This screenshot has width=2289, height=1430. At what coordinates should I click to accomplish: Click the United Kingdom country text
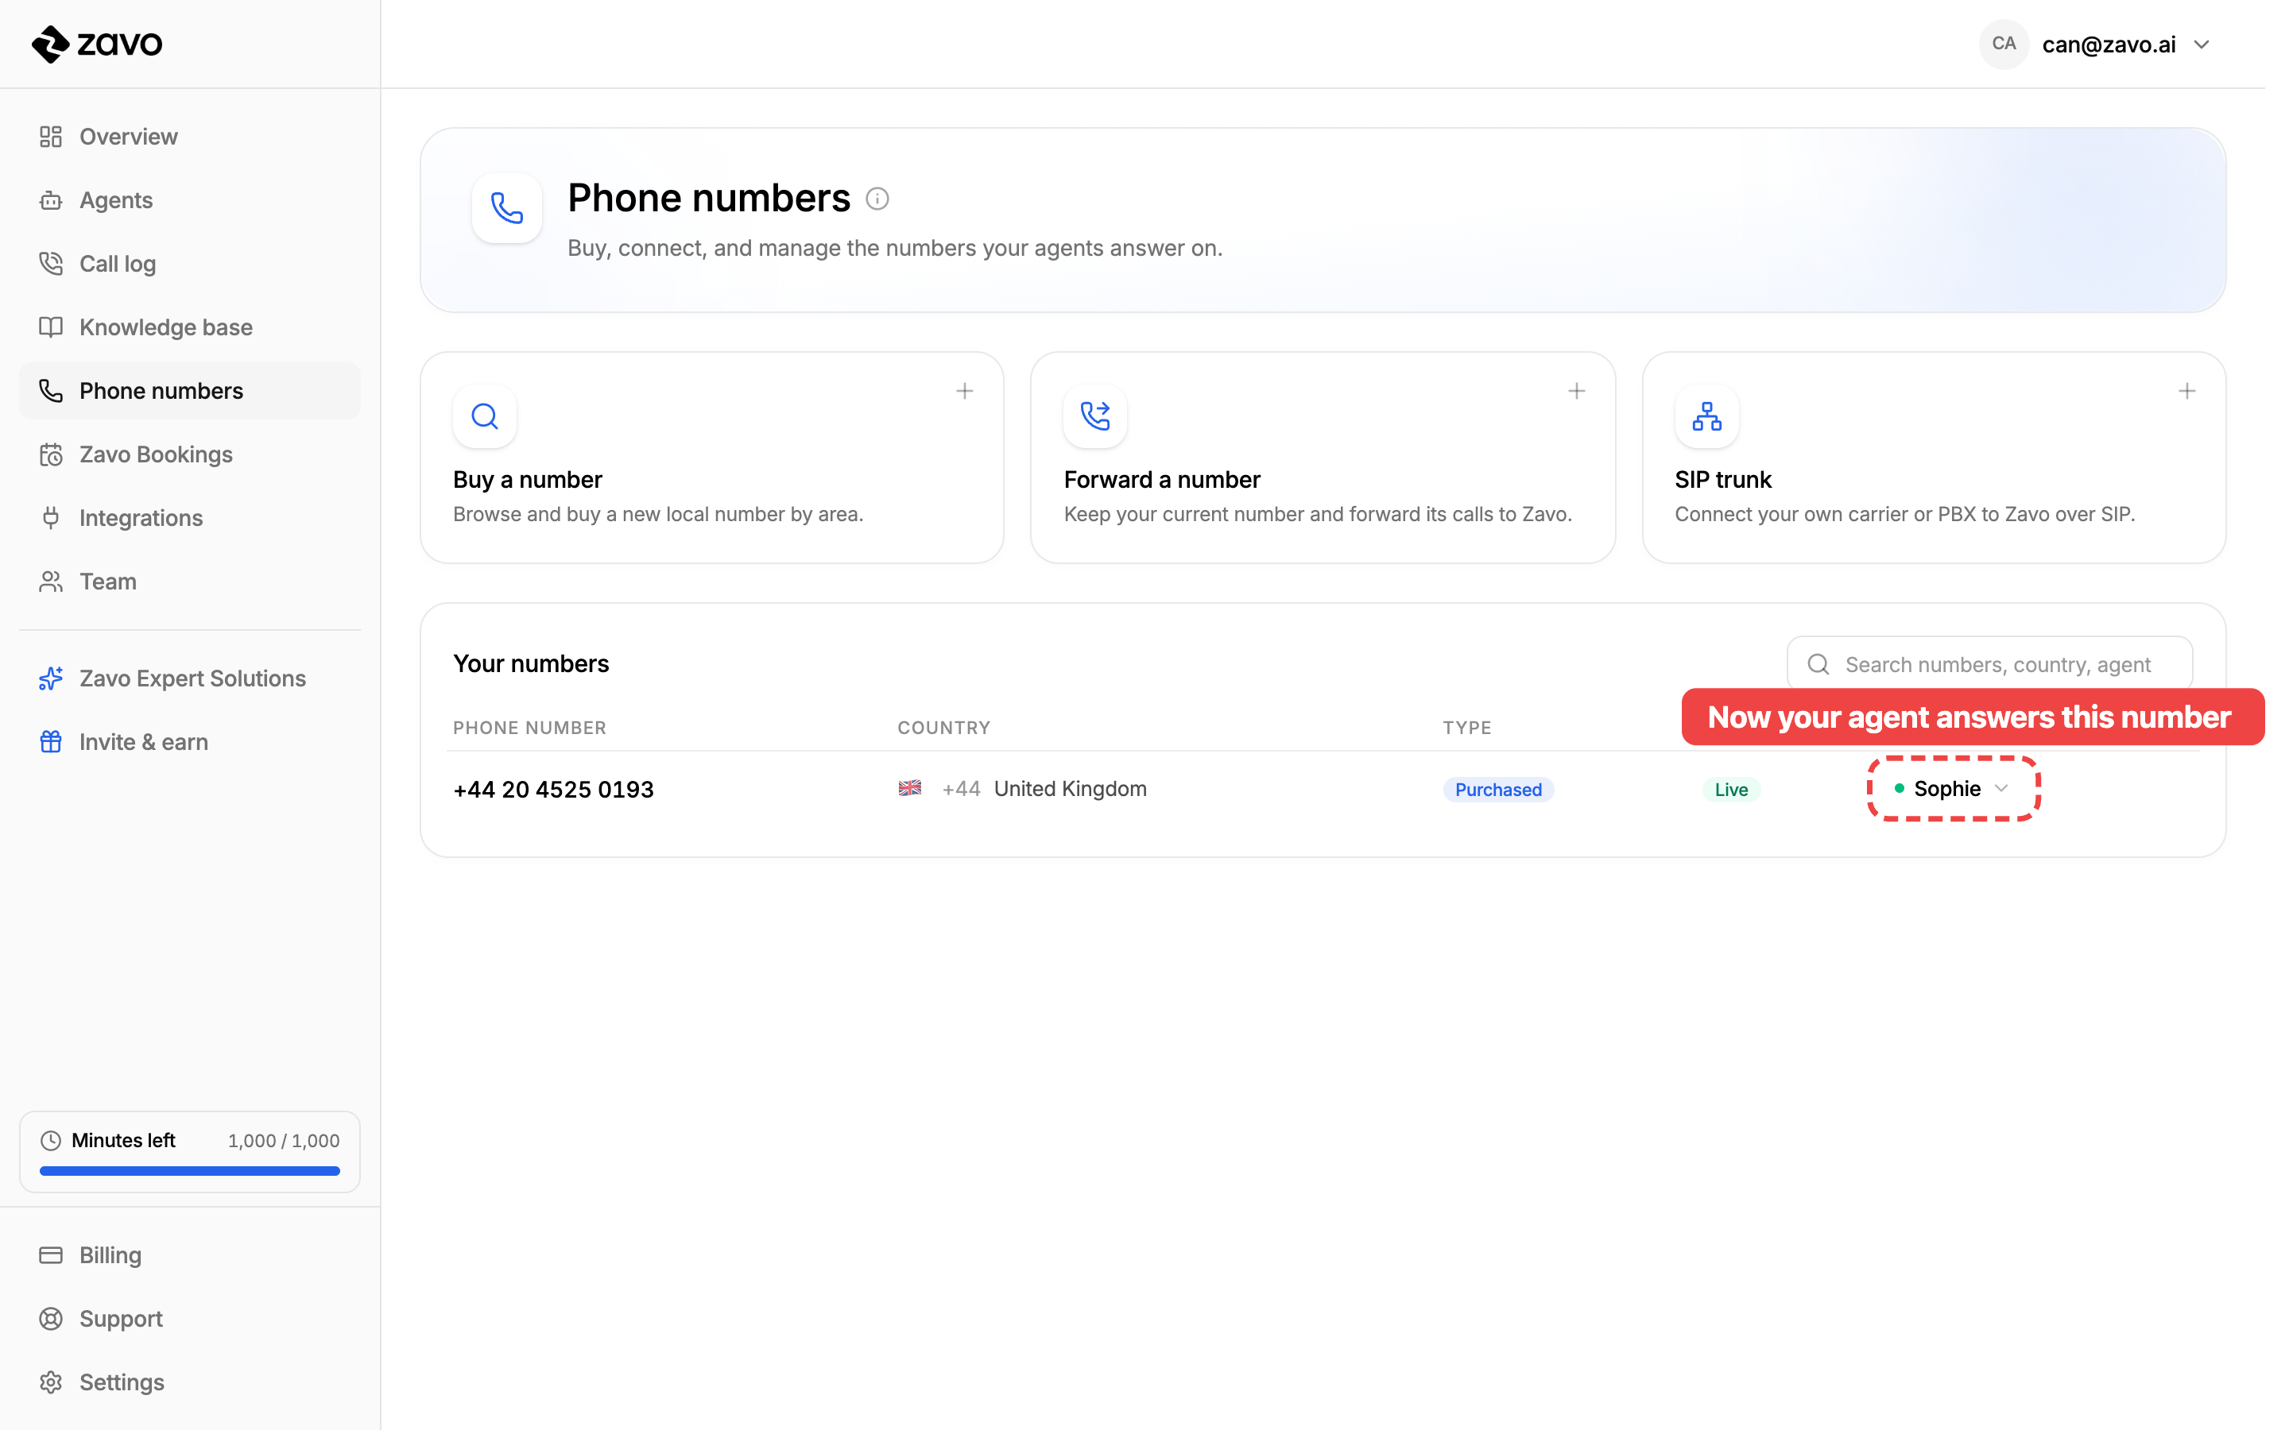[1070, 789]
